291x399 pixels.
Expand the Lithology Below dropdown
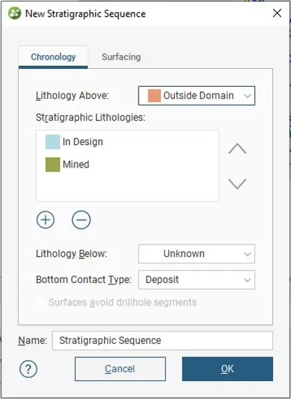point(197,254)
